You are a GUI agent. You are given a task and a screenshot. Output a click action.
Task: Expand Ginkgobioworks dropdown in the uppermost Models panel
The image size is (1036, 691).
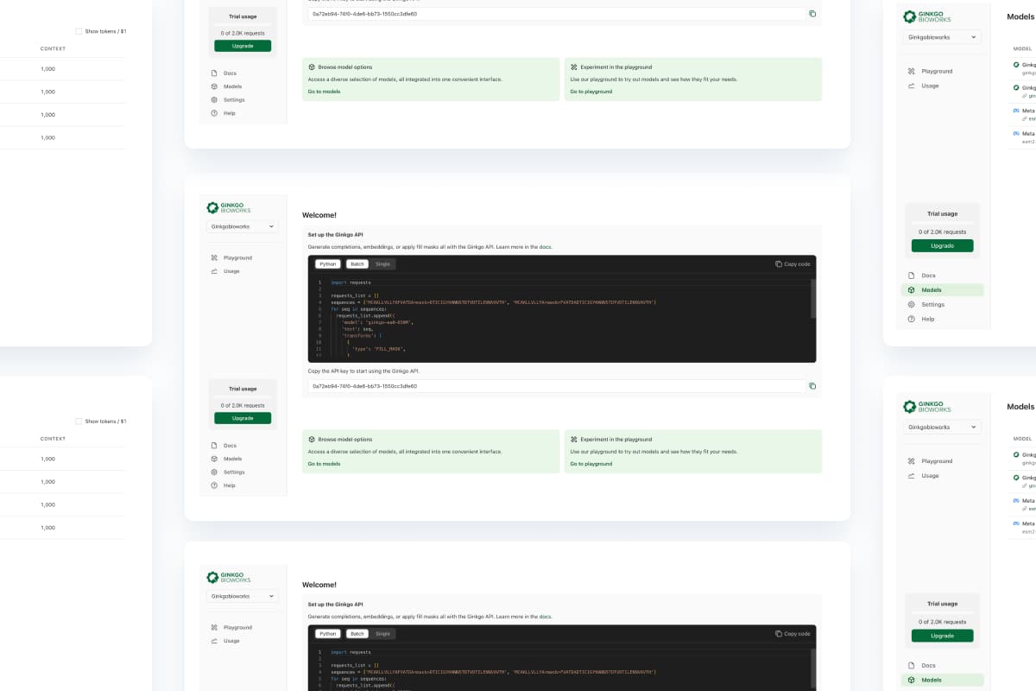click(943, 37)
